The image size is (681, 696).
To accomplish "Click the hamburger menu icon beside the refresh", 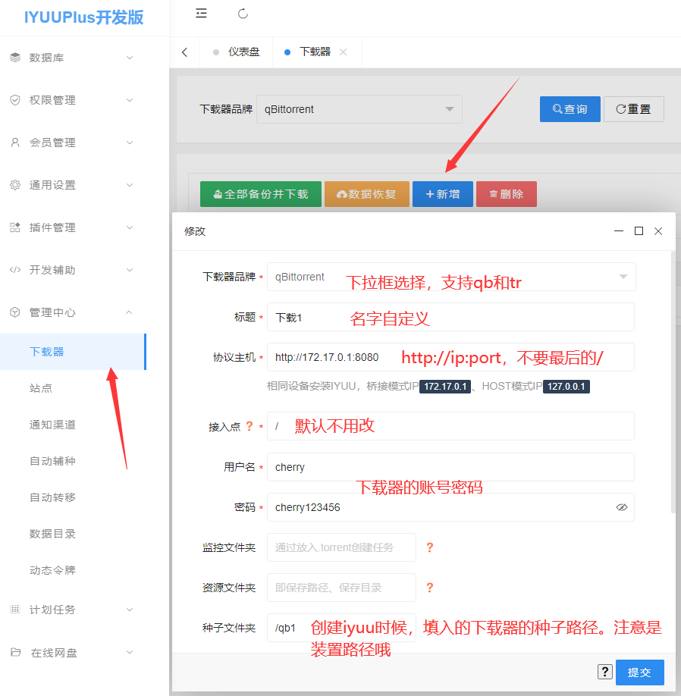I will tap(200, 14).
